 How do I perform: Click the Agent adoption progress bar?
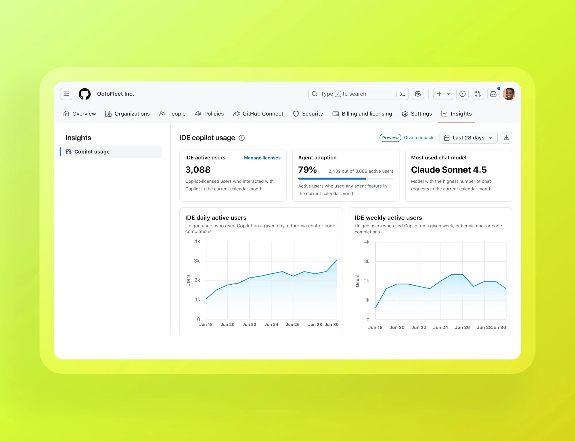point(346,179)
